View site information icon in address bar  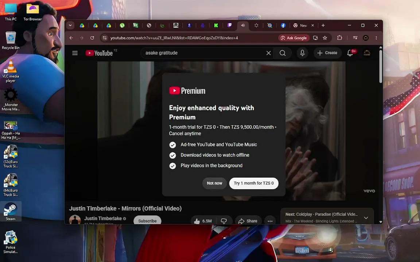(105, 38)
